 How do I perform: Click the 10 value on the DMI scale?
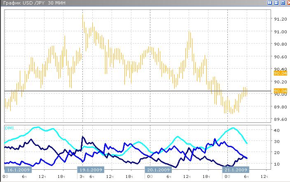tap(277, 164)
